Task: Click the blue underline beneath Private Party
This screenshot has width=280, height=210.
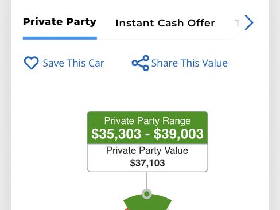Action: click(x=60, y=38)
